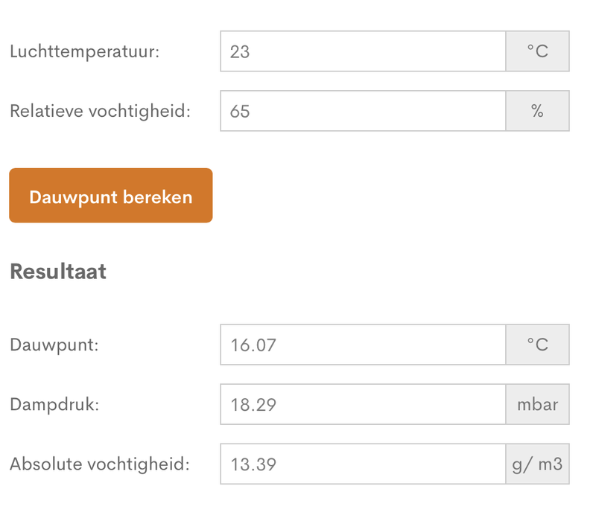
Task: Click the value 65 in the humidity box
Action: (240, 112)
